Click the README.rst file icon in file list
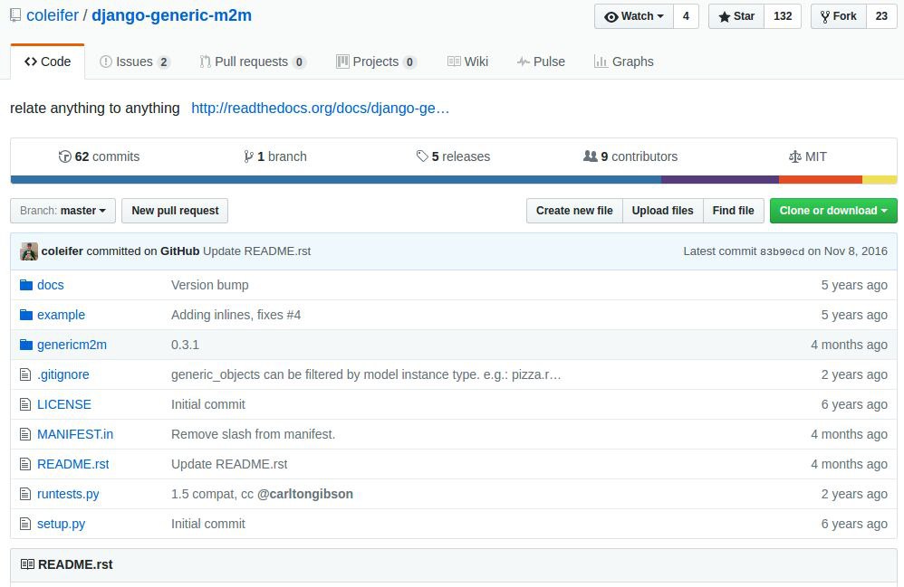The width and height of the screenshot is (904, 587). [x=25, y=464]
